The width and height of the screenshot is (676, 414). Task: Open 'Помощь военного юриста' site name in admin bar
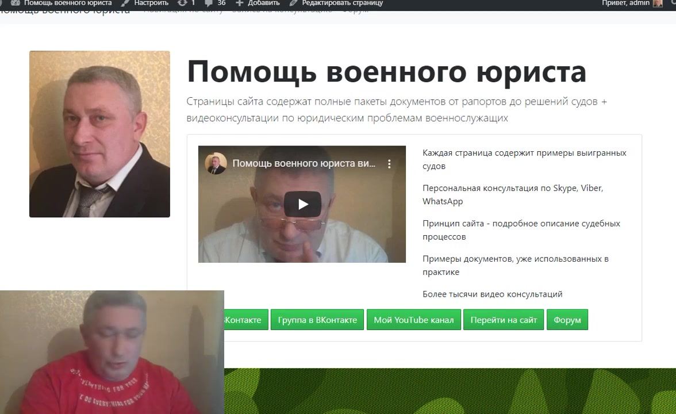pos(68,3)
